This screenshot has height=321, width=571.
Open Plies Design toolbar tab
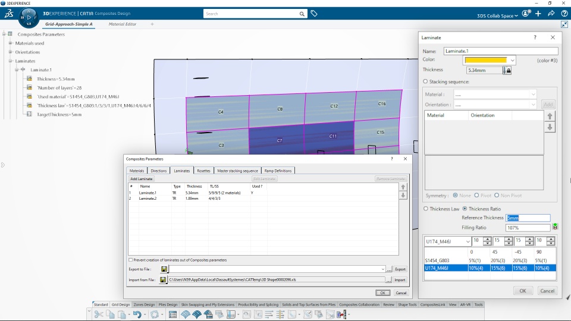168,304
